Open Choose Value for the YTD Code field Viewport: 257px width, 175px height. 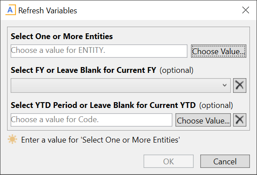[203, 120]
